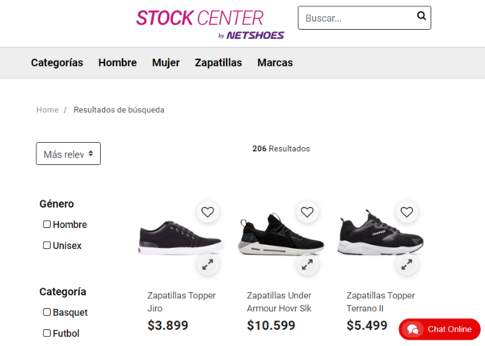Favorite the Topper Jiro sneakers with heart
Viewport: 485px width, 346px height.
(208, 212)
